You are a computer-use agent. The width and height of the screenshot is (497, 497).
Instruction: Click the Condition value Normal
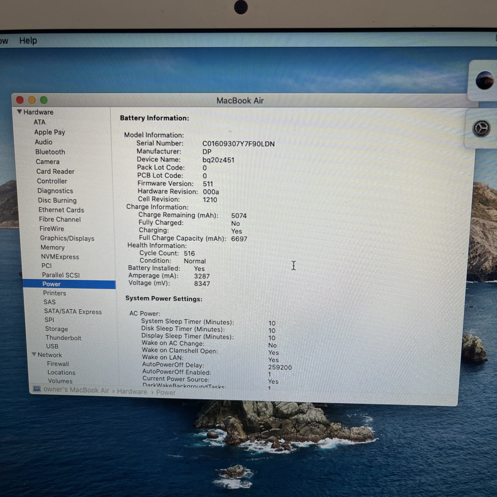(x=195, y=261)
